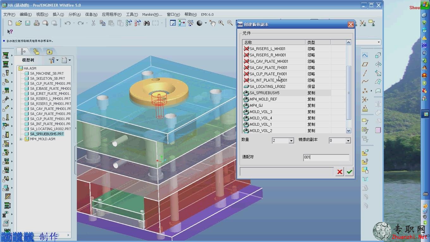The width and height of the screenshot is (430, 242).
Task: Open file using the folder icon
Action: coord(19,23)
